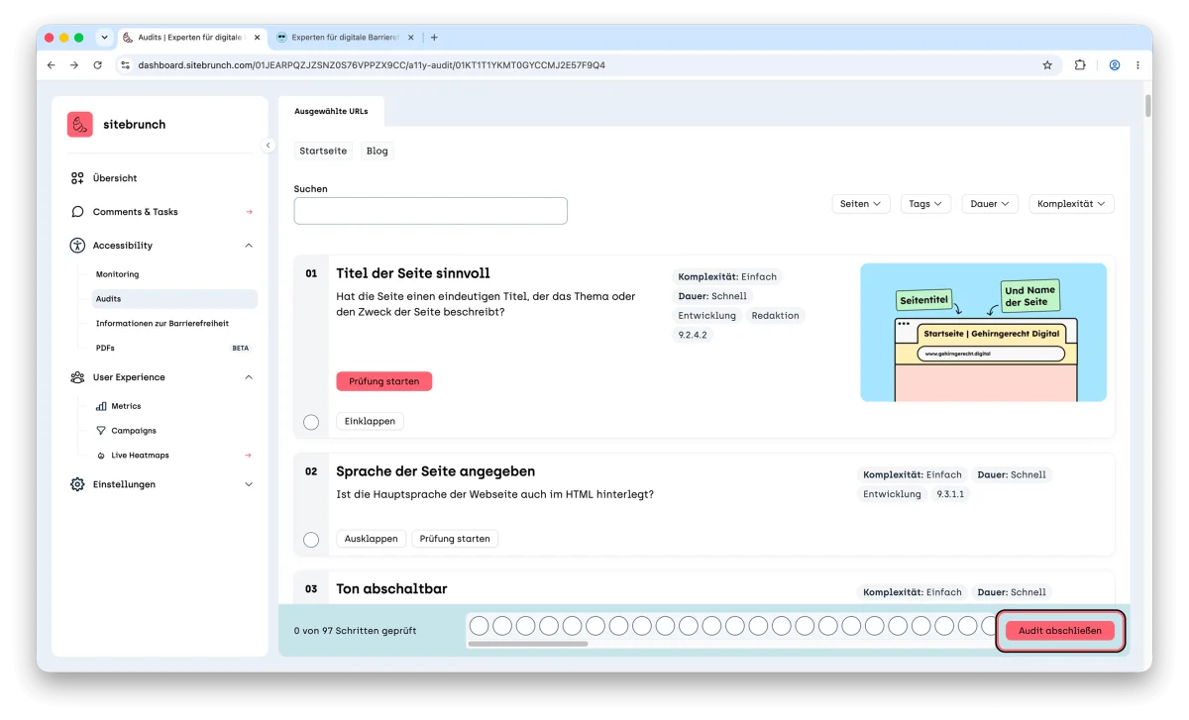
Task: Open the browser profile icon
Action: click(x=1115, y=65)
